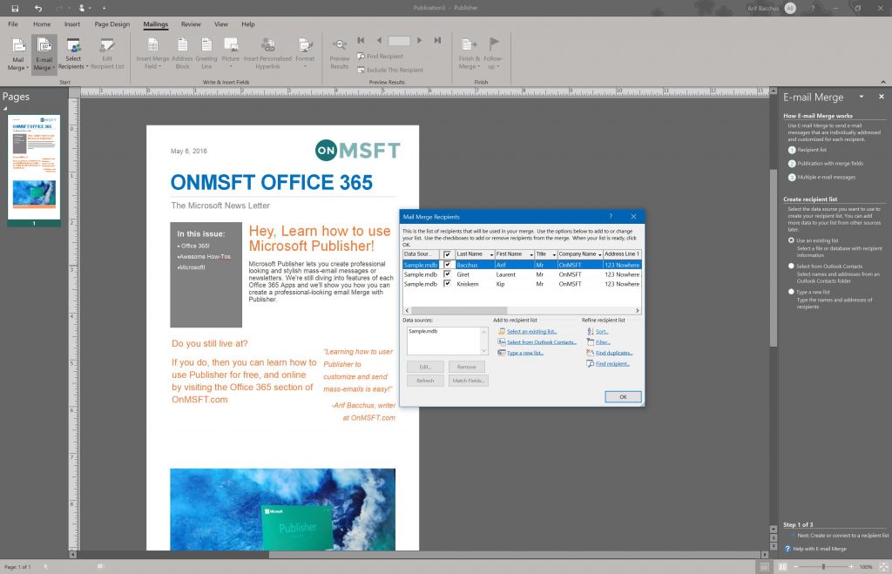
Task: Uncheck the recipient row for Giret
Action: (448, 274)
